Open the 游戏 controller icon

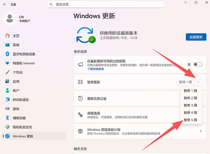tap(8, 109)
